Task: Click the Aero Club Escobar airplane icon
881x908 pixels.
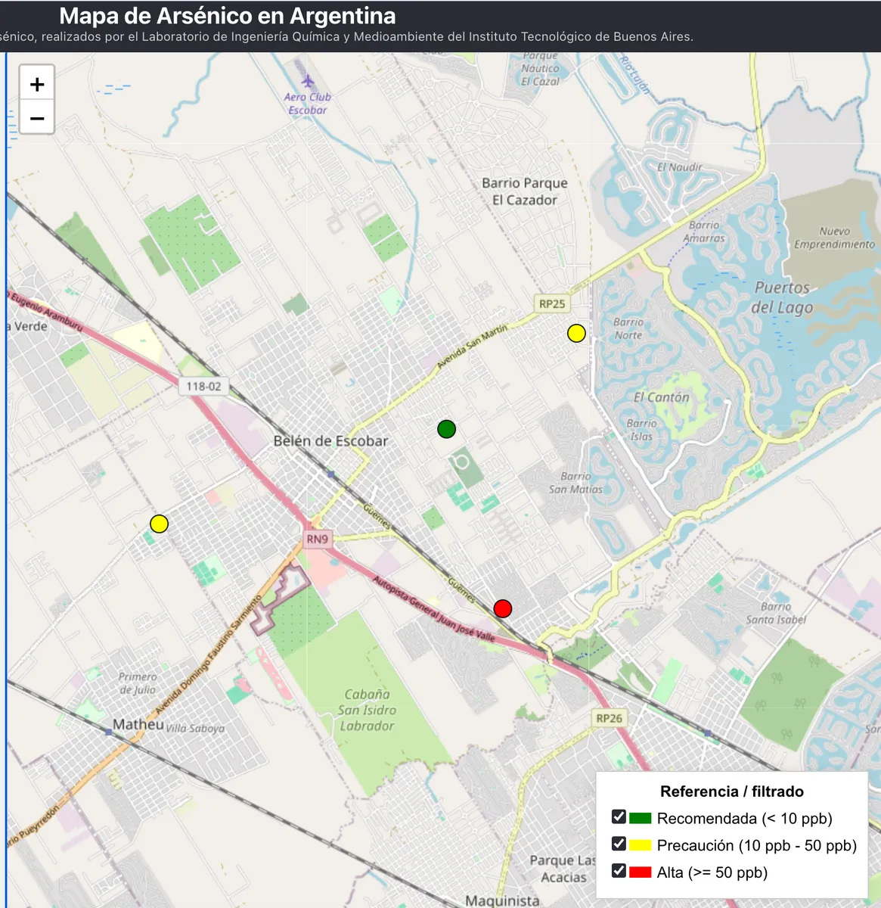Action: (x=308, y=81)
